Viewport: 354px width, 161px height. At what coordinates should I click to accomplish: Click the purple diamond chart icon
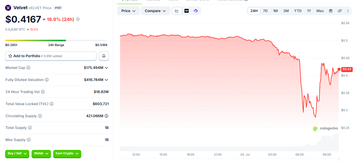pyautogui.click(x=196, y=11)
